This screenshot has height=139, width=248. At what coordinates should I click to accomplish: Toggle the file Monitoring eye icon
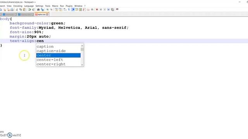92,10
